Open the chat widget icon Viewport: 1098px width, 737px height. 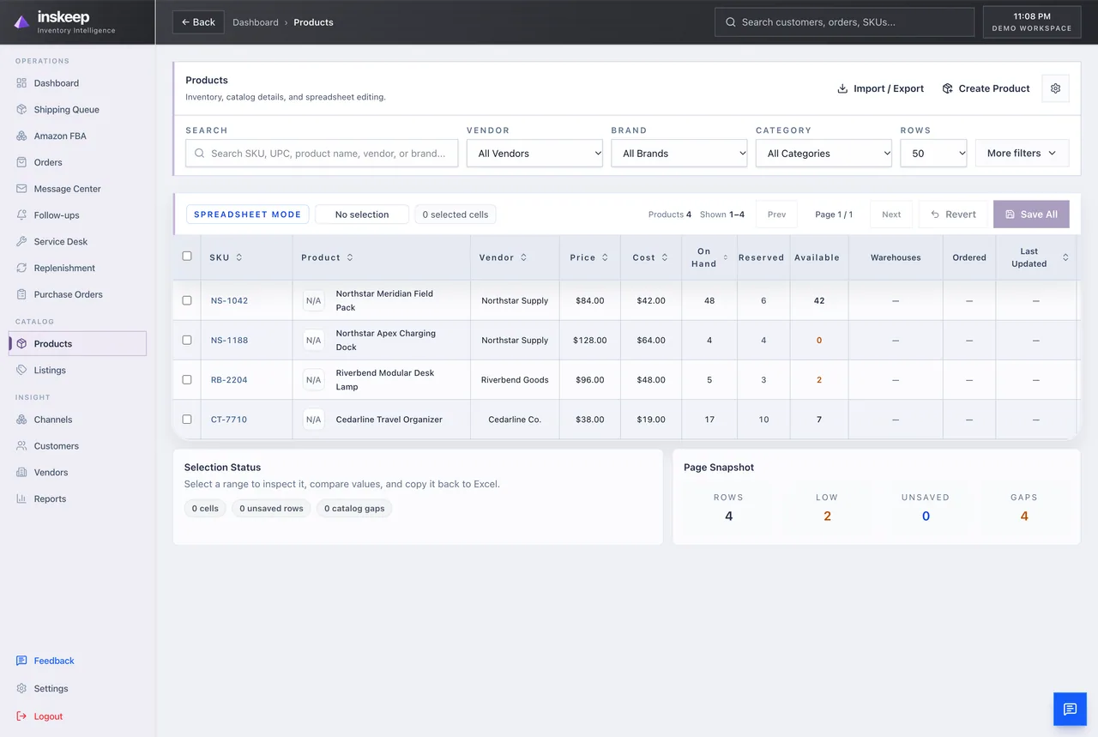click(x=1070, y=709)
